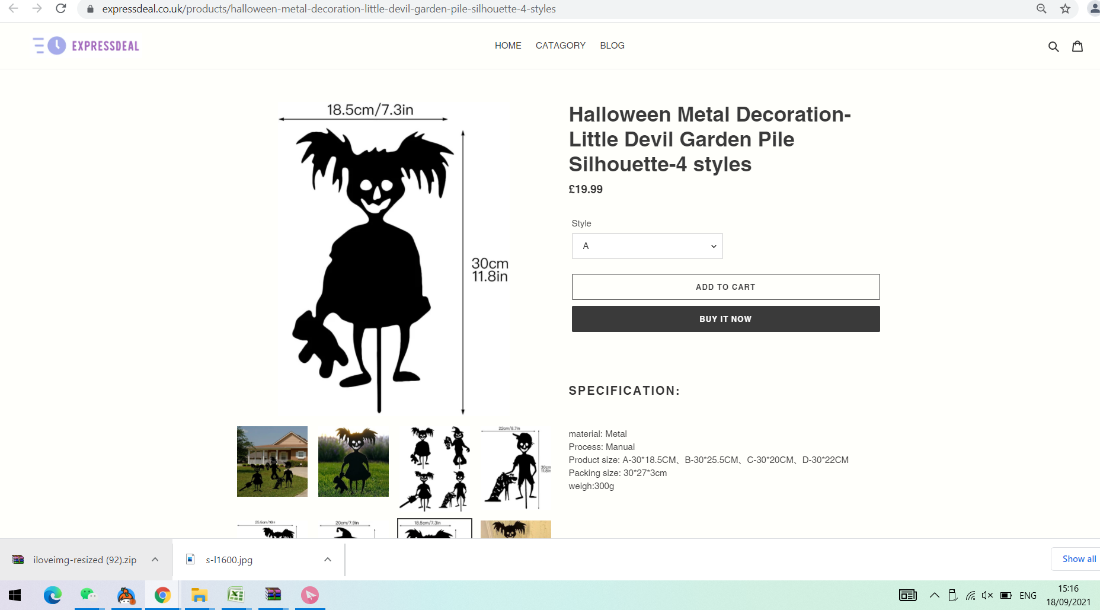Open the browser zoom magnifier icon
The width and height of the screenshot is (1100, 610).
click(1041, 8)
